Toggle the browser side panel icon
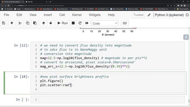This screenshot has height=107, width=190. click(x=181, y=6)
